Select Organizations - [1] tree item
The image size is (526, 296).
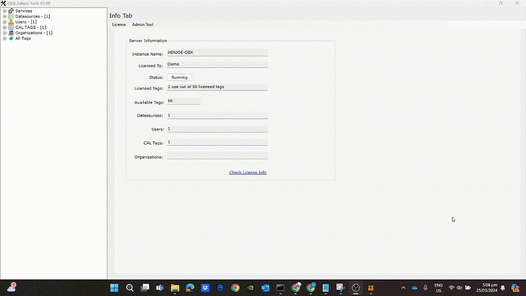34,33
